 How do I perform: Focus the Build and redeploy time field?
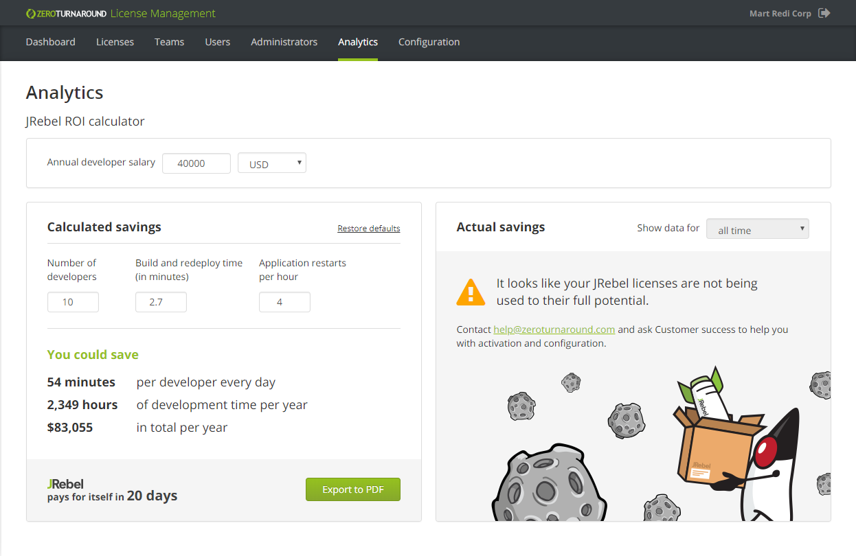[x=161, y=302]
